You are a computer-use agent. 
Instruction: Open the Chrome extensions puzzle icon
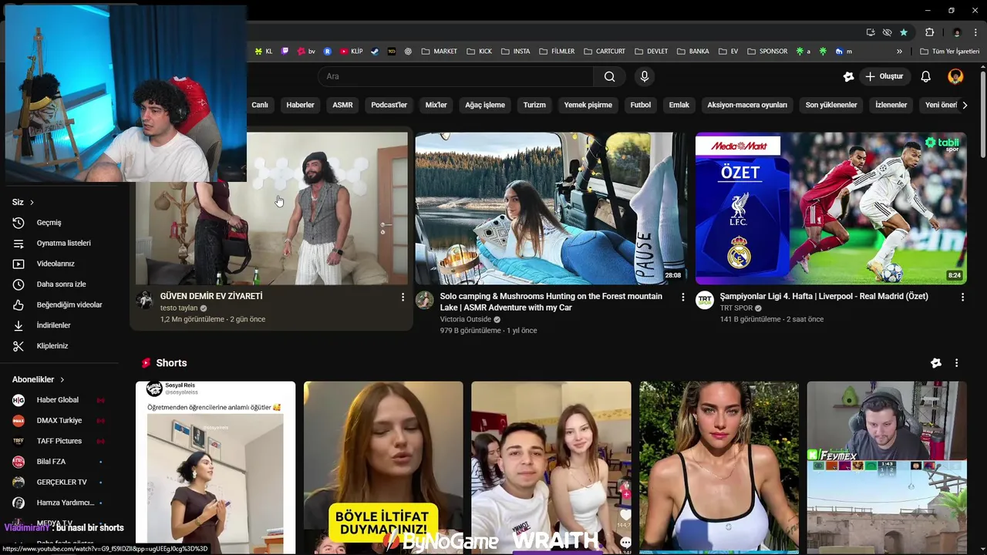tap(929, 32)
